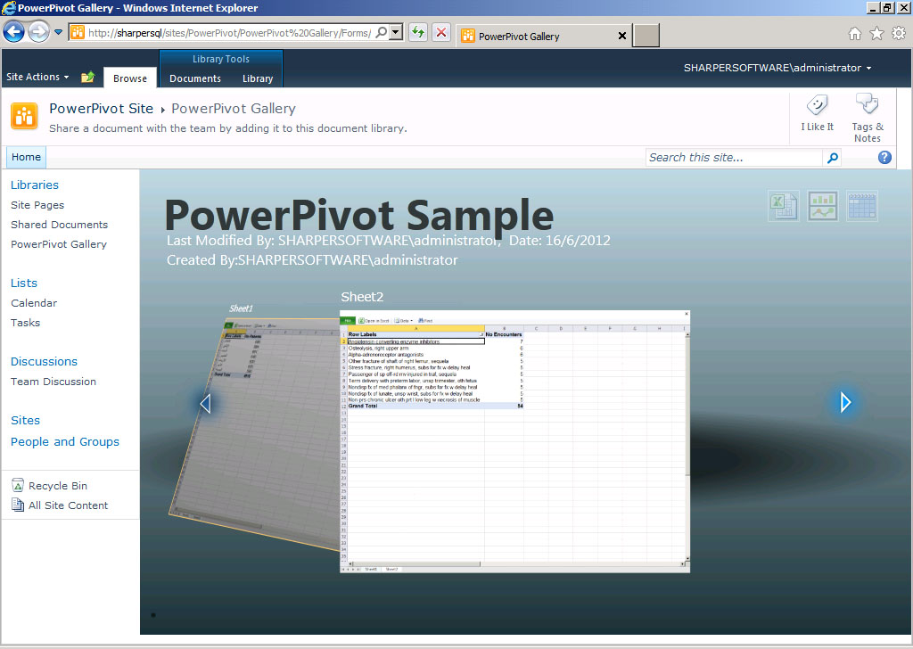Show next item with right carousel arrow
Image resolution: width=913 pixels, height=649 pixels.
click(x=845, y=402)
